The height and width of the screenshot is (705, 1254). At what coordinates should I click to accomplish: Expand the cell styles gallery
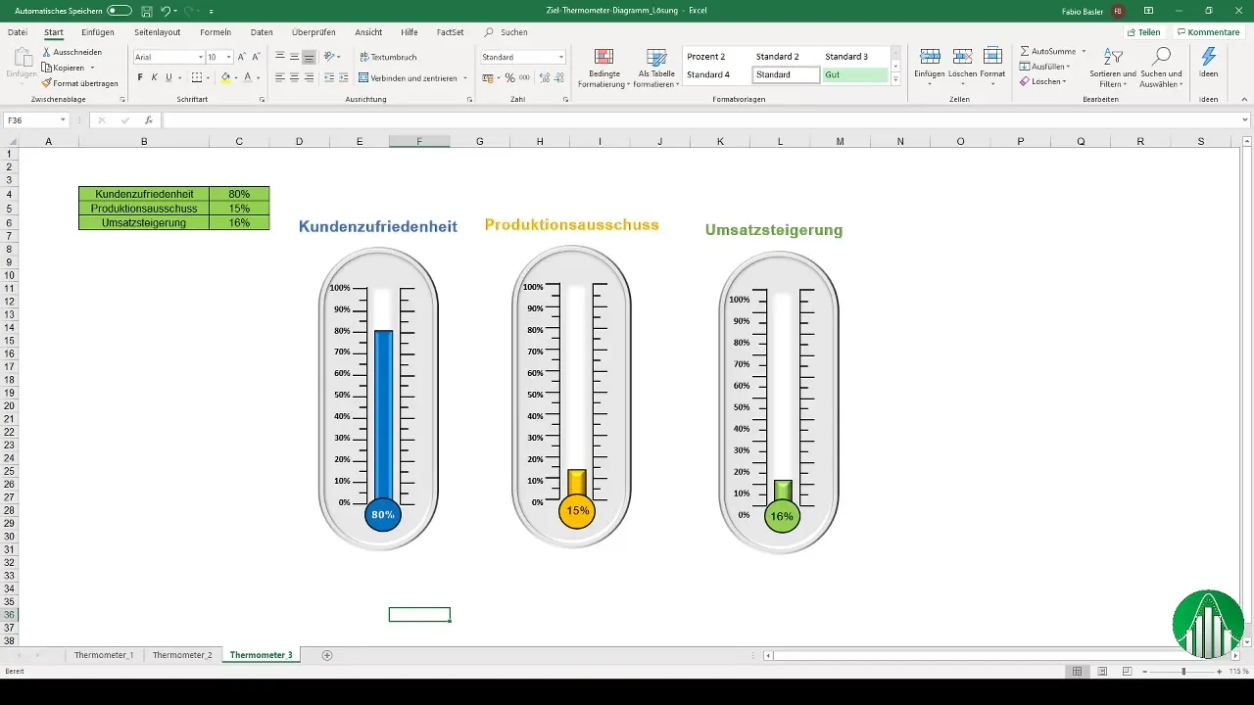[895, 79]
